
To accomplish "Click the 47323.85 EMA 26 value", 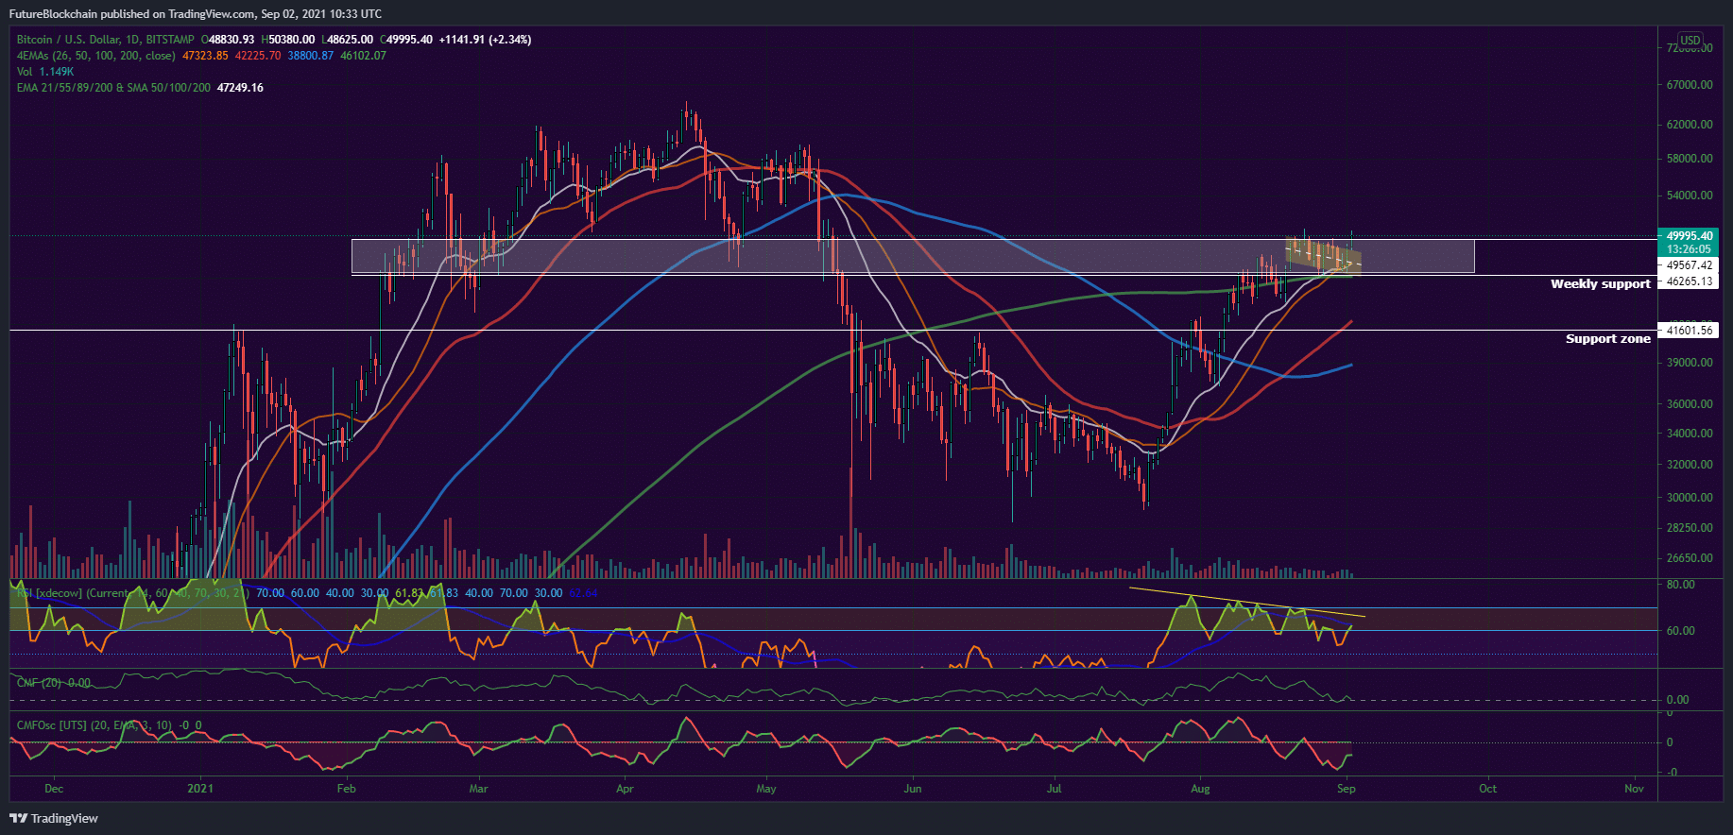I will pyautogui.click(x=205, y=56).
